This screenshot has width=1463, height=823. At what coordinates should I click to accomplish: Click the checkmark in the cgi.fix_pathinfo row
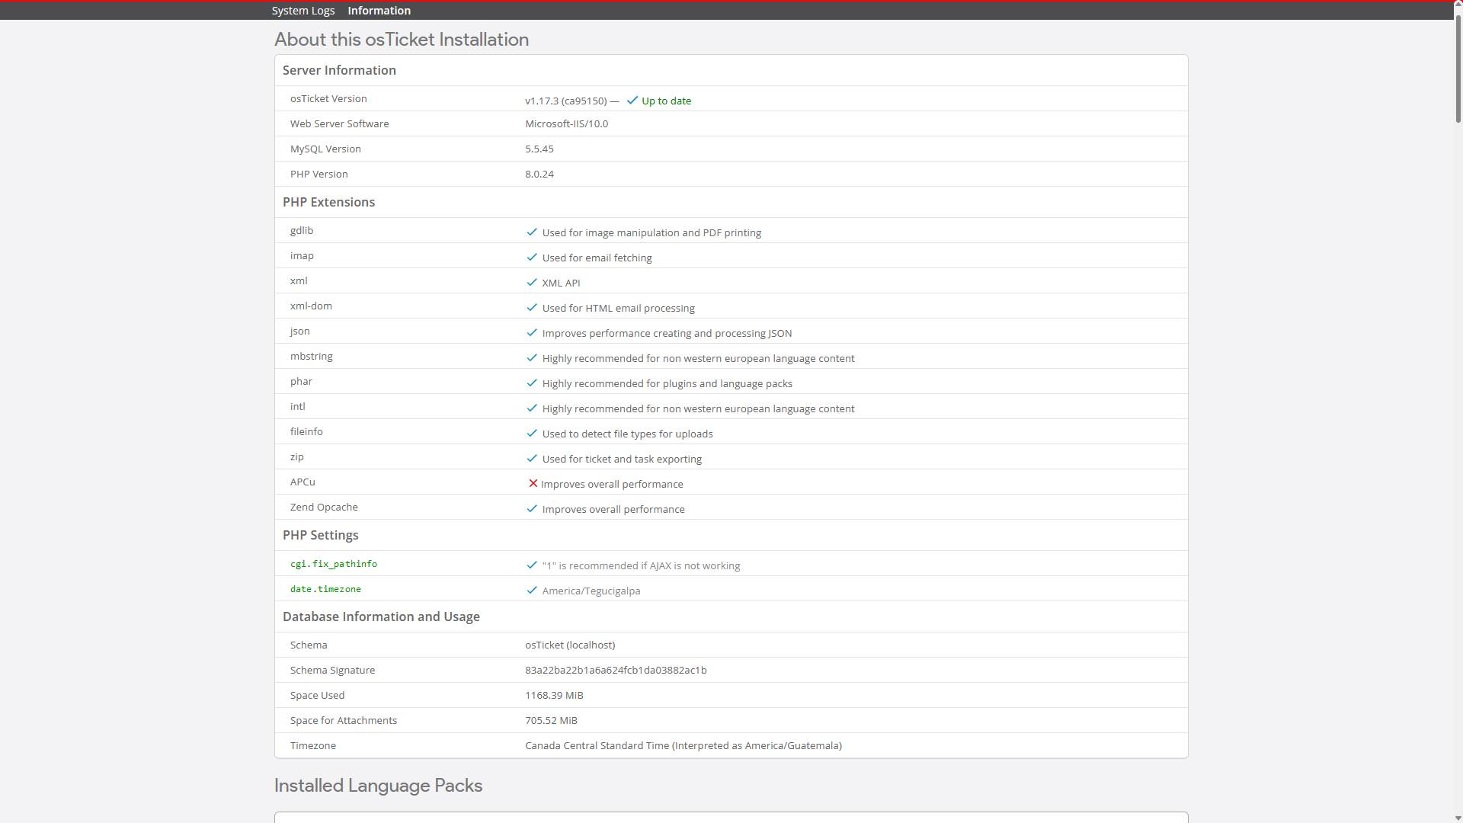point(532,565)
